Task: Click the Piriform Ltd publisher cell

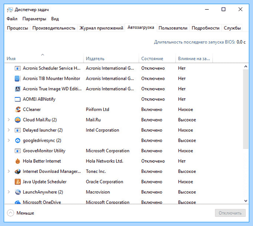Action: [x=97, y=110]
